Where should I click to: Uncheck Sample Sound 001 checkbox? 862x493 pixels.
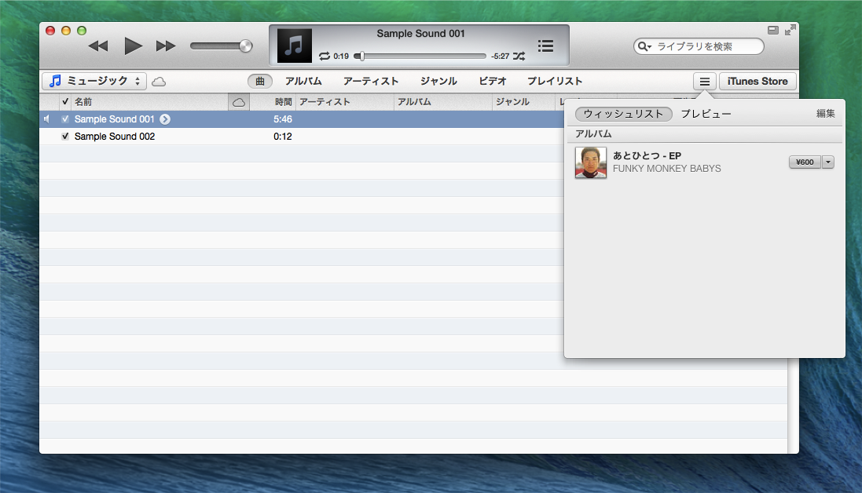[65, 119]
